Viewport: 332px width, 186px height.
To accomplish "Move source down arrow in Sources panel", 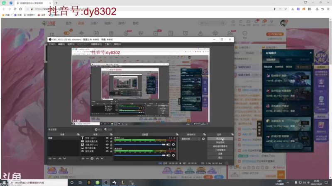I will 102,158.
